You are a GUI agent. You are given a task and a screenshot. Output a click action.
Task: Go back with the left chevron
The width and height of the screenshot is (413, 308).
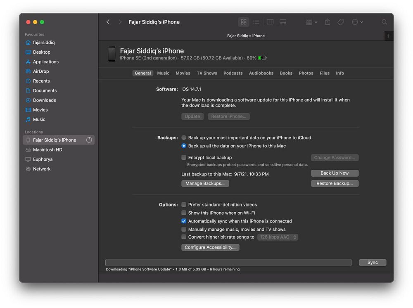(108, 22)
